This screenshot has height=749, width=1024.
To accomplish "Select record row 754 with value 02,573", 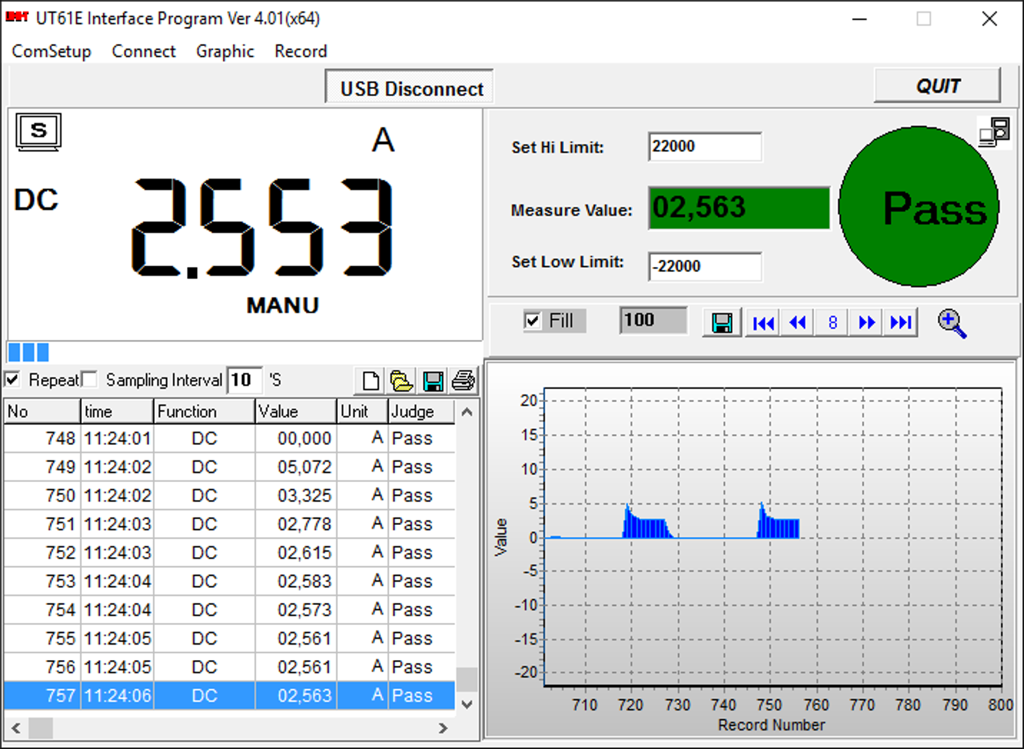I will coord(230,610).
